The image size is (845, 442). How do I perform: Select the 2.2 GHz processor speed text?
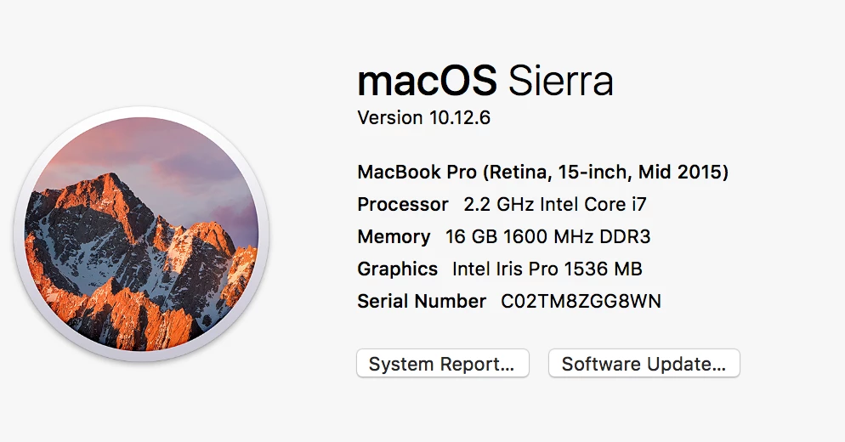(498, 204)
